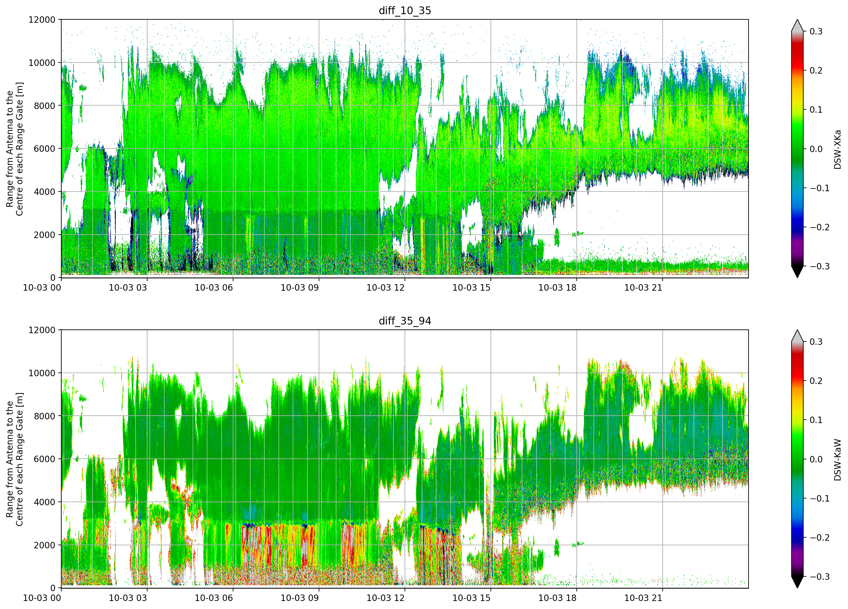848x609 pixels.
Task: Click the 10-03 21 tick label on top plot
Action: point(644,288)
